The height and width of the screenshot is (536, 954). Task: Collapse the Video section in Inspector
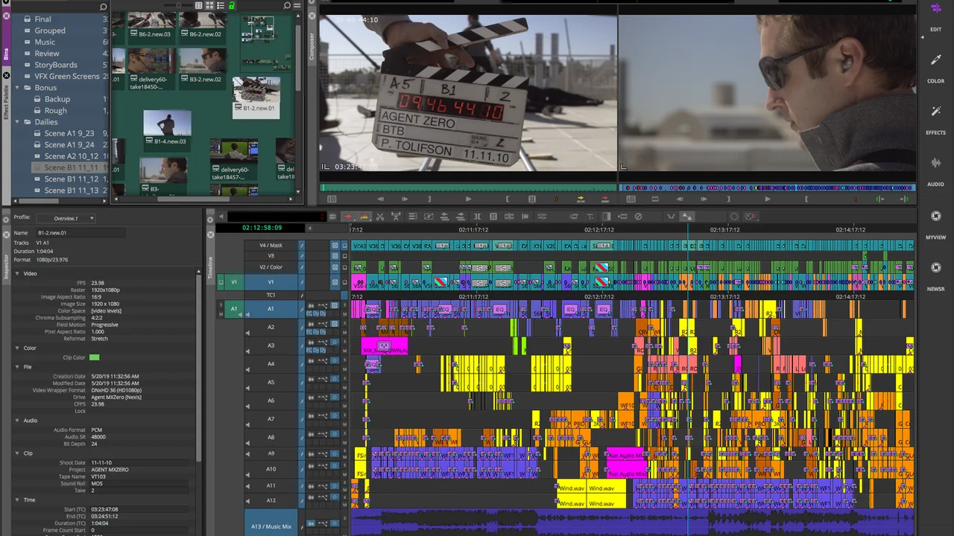17,273
